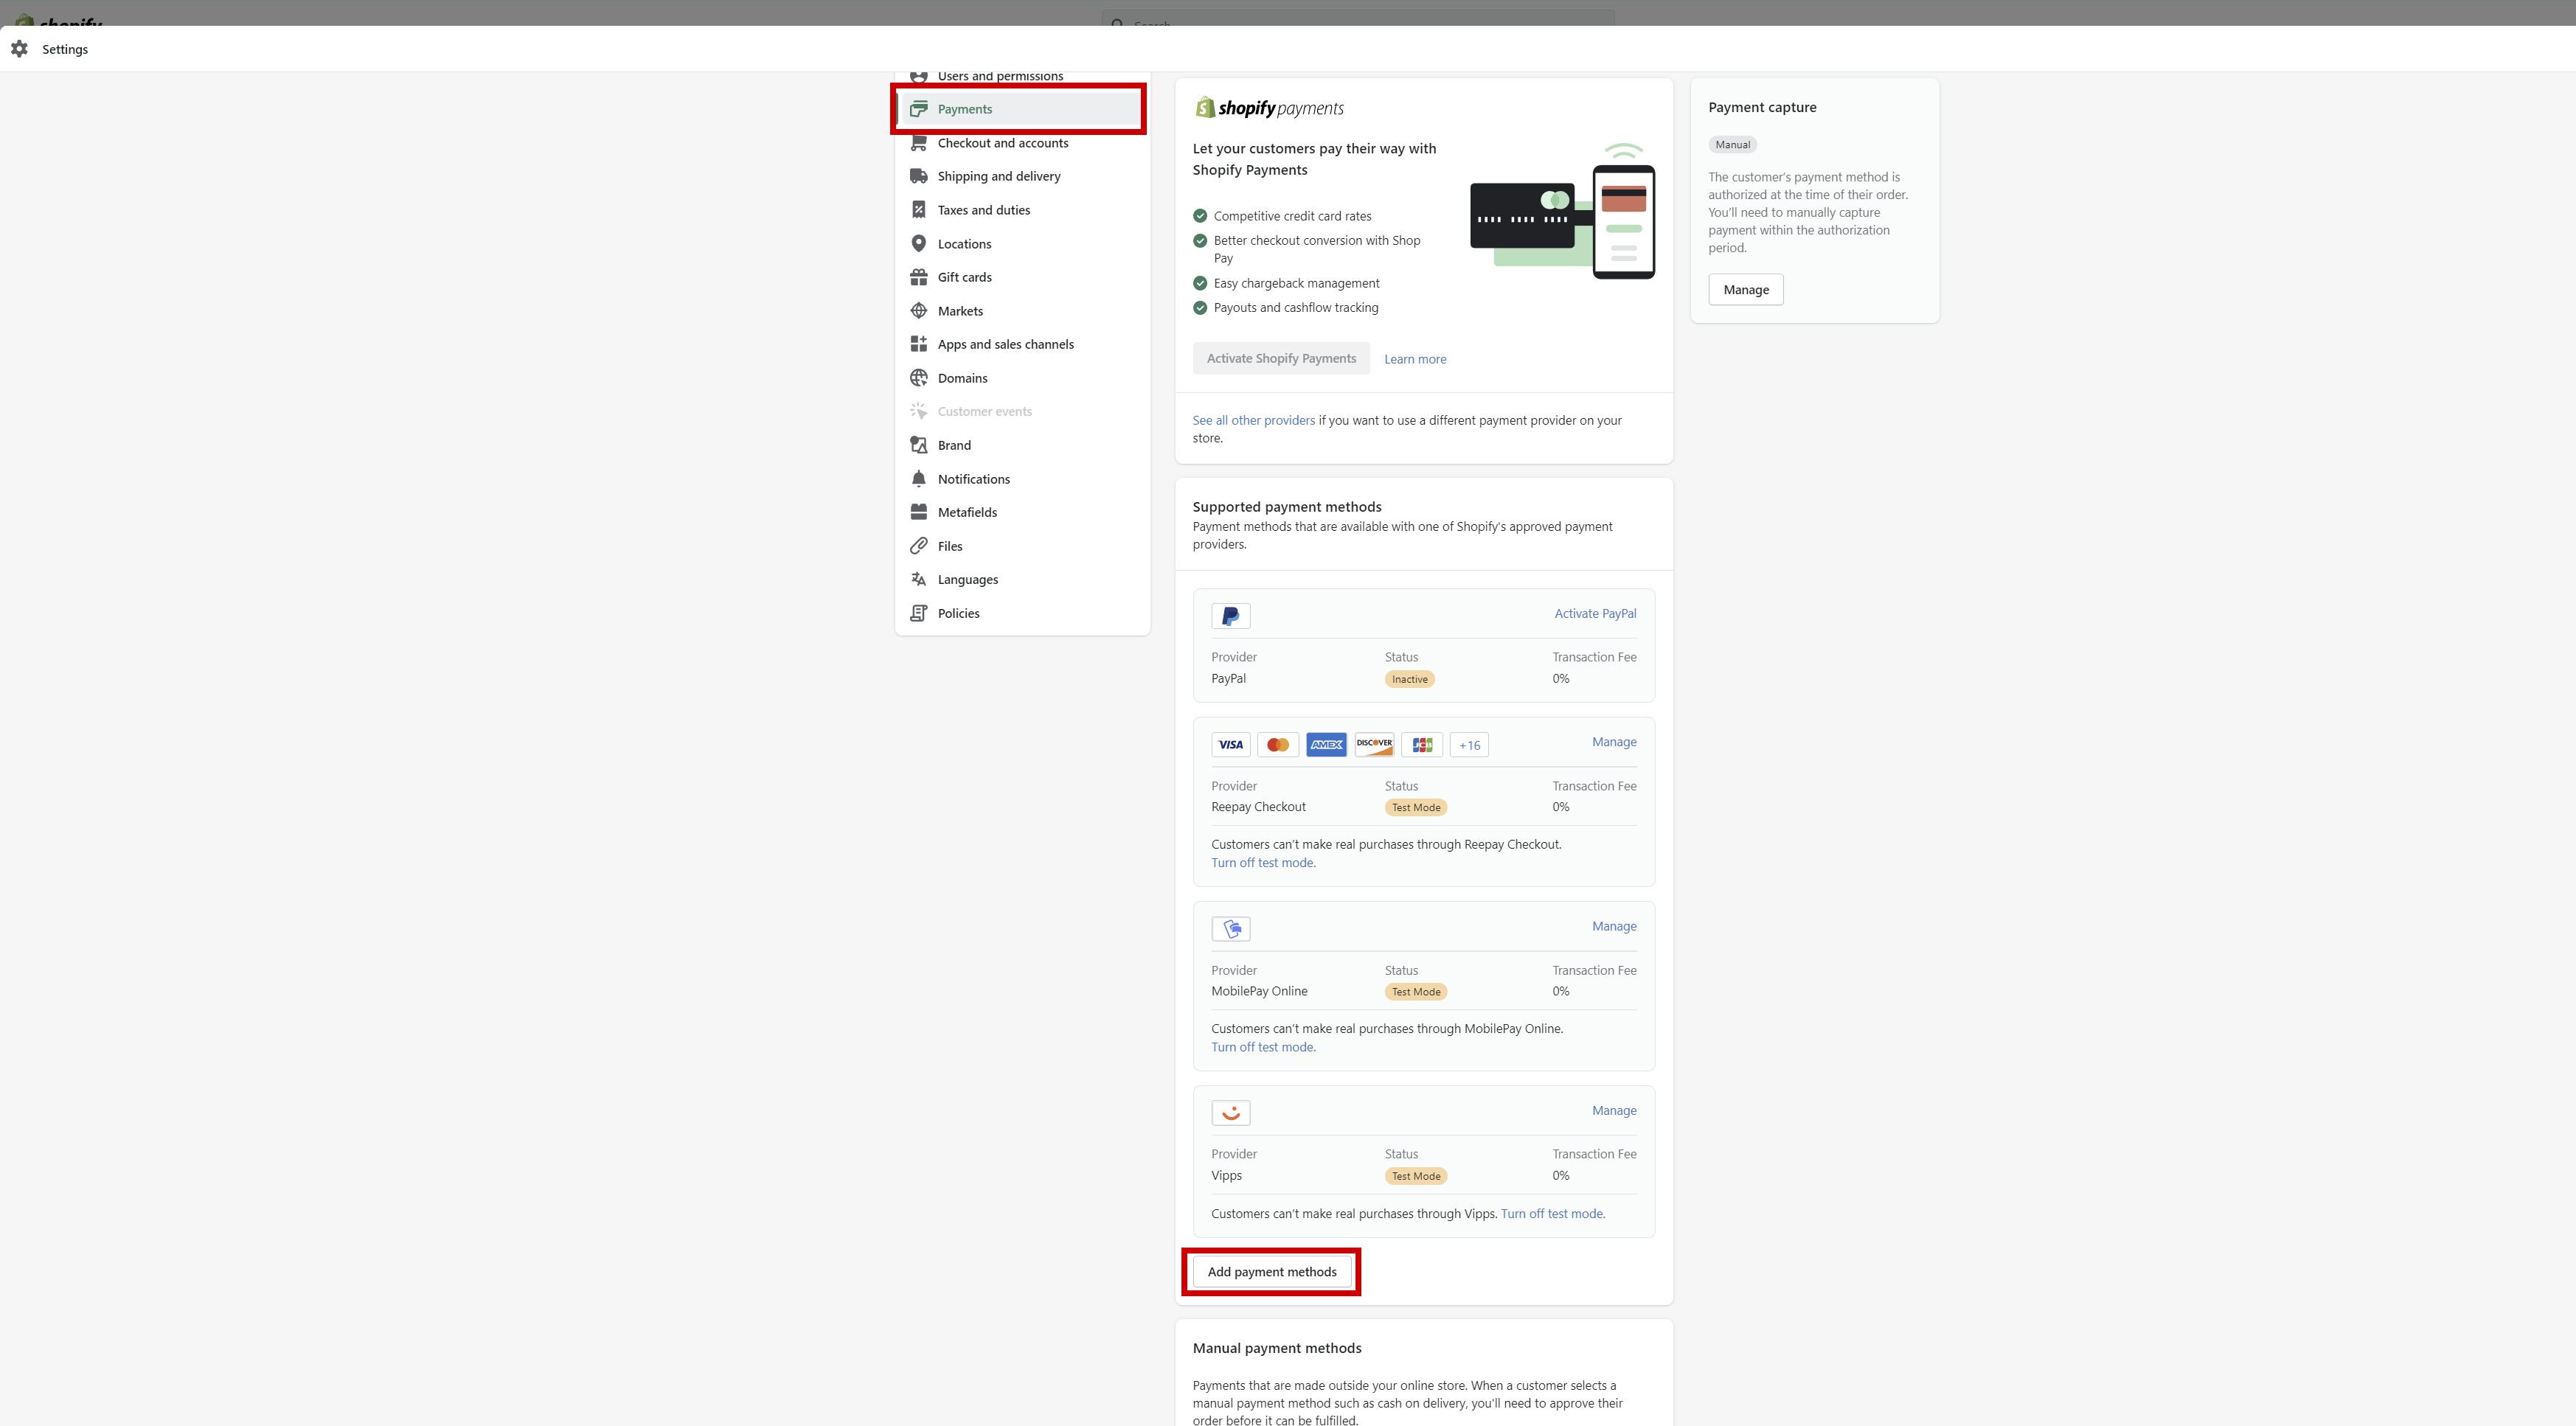Click Manage for MobilePay Online

(x=1614, y=926)
